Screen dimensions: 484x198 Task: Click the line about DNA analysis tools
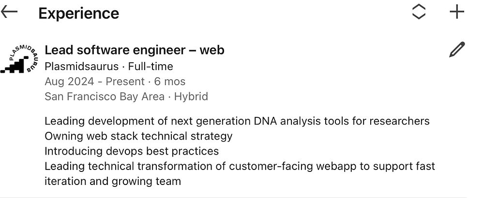pyautogui.click(x=237, y=121)
